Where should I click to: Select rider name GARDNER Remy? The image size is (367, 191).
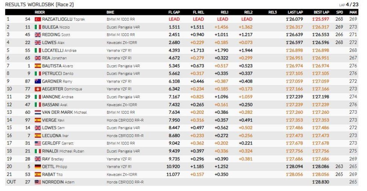click(x=57, y=81)
